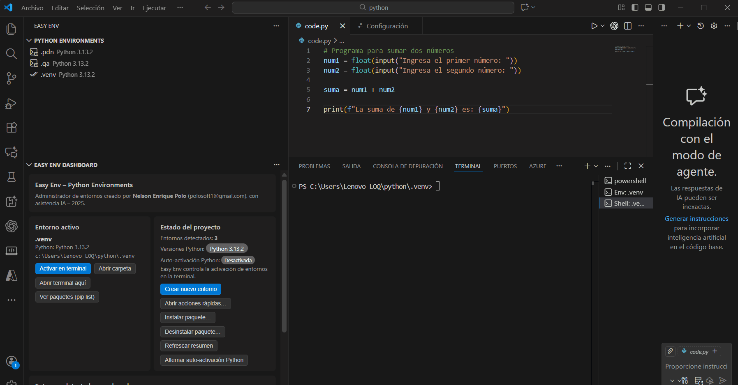Switch to CONSOLA DE DEPURACIÓN tab
Image resolution: width=738 pixels, height=385 pixels.
coord(408,166)
